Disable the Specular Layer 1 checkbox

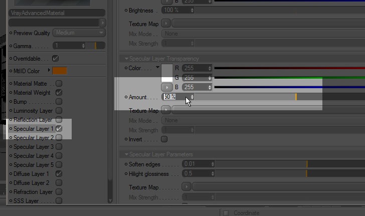pyautogui.click(x=59, y=128)
